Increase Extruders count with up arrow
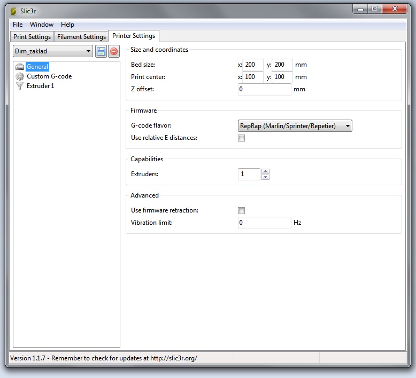 265,171
